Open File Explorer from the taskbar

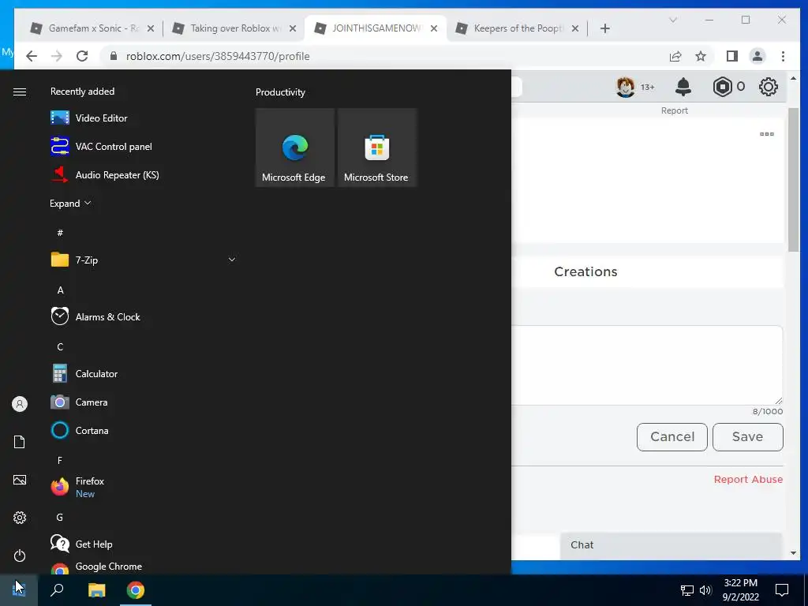pos(96,590)
